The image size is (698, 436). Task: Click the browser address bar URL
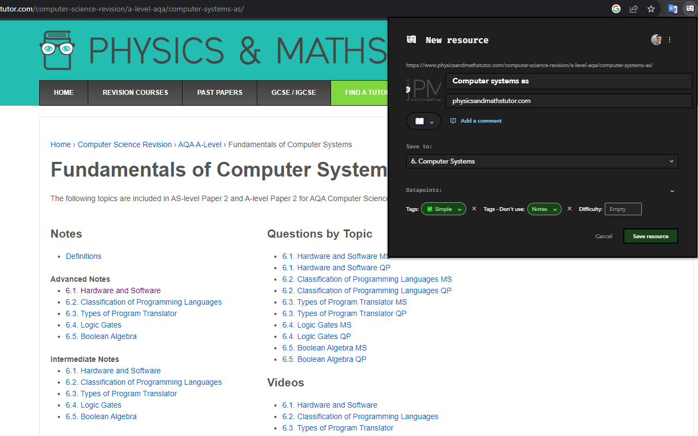122,9
